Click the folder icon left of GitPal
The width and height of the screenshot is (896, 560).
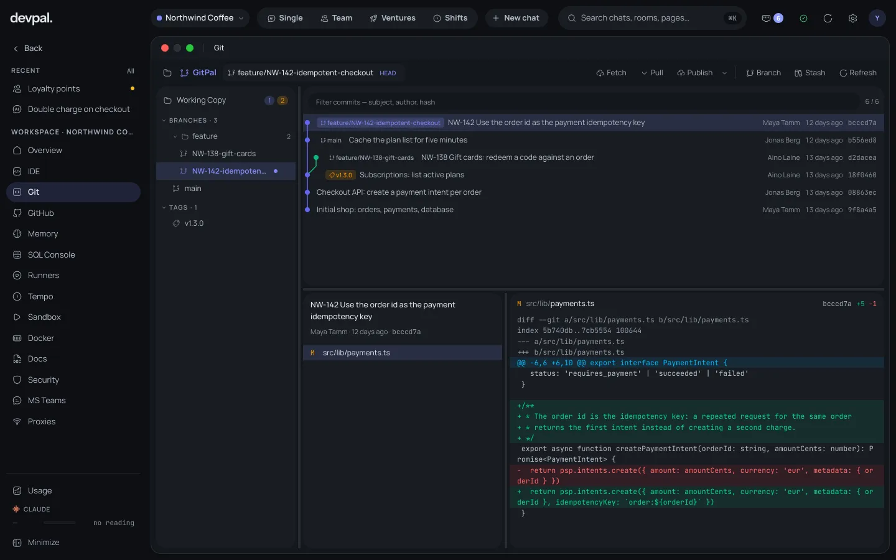[167, 73]
